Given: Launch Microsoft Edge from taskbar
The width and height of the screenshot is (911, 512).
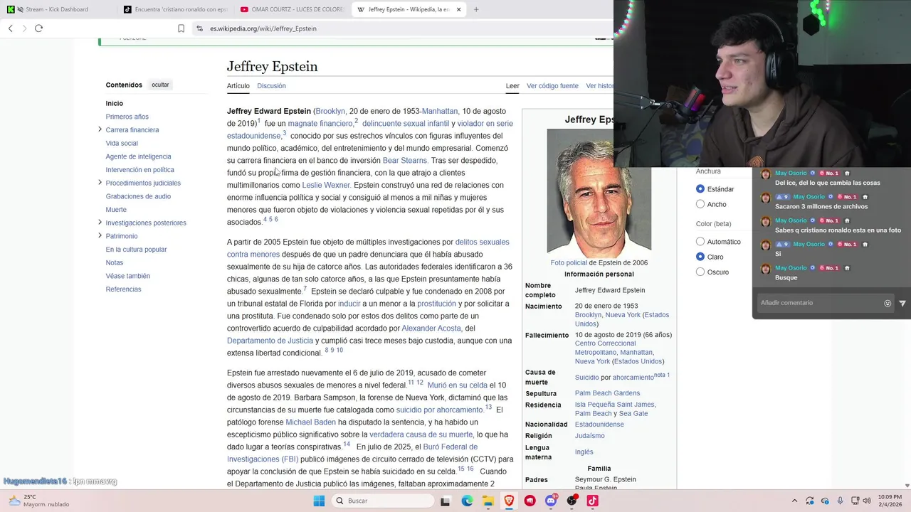Looking at the screenshot, I should point(467,501).
